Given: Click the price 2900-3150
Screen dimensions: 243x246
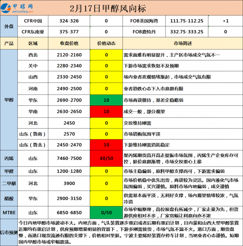Looking at the screenshot, I should 69,198.
